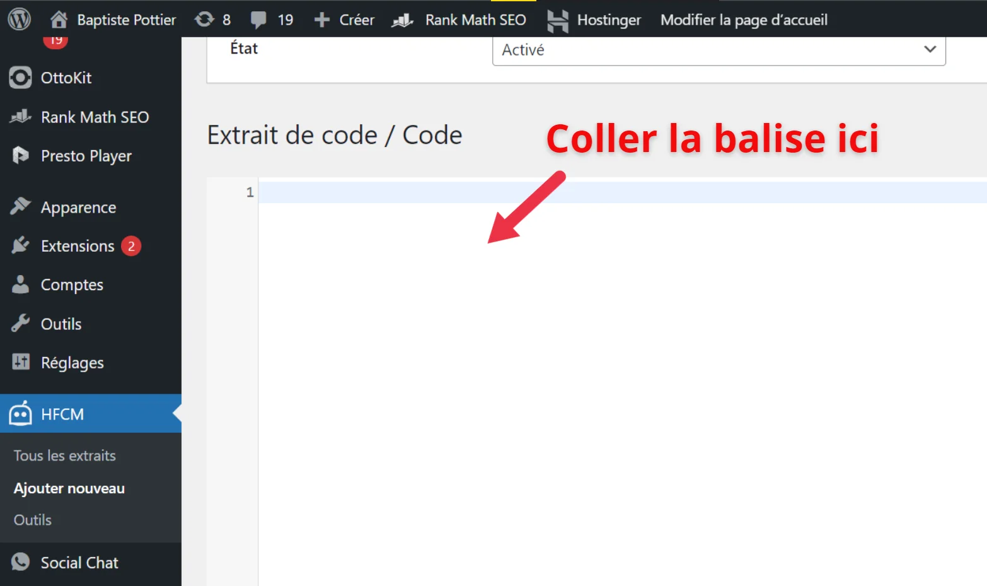Select Ajouter nouveau in the HFCM menu
The height and width of the screenshot is (586, 987).
click(x=69, y=488)
